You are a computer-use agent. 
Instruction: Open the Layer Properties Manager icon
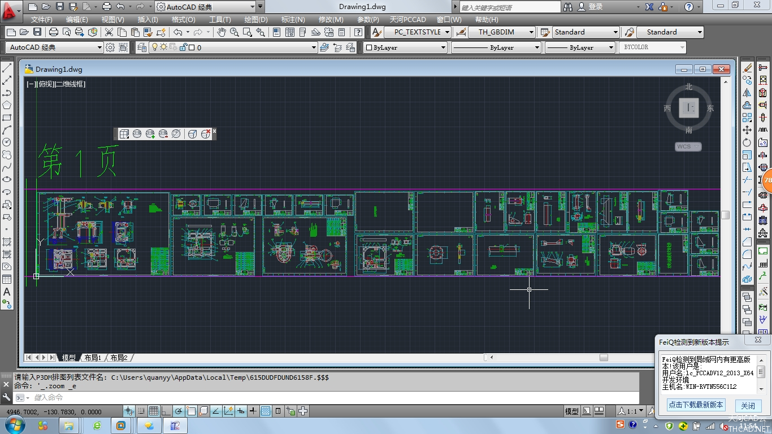coord(142,47)
